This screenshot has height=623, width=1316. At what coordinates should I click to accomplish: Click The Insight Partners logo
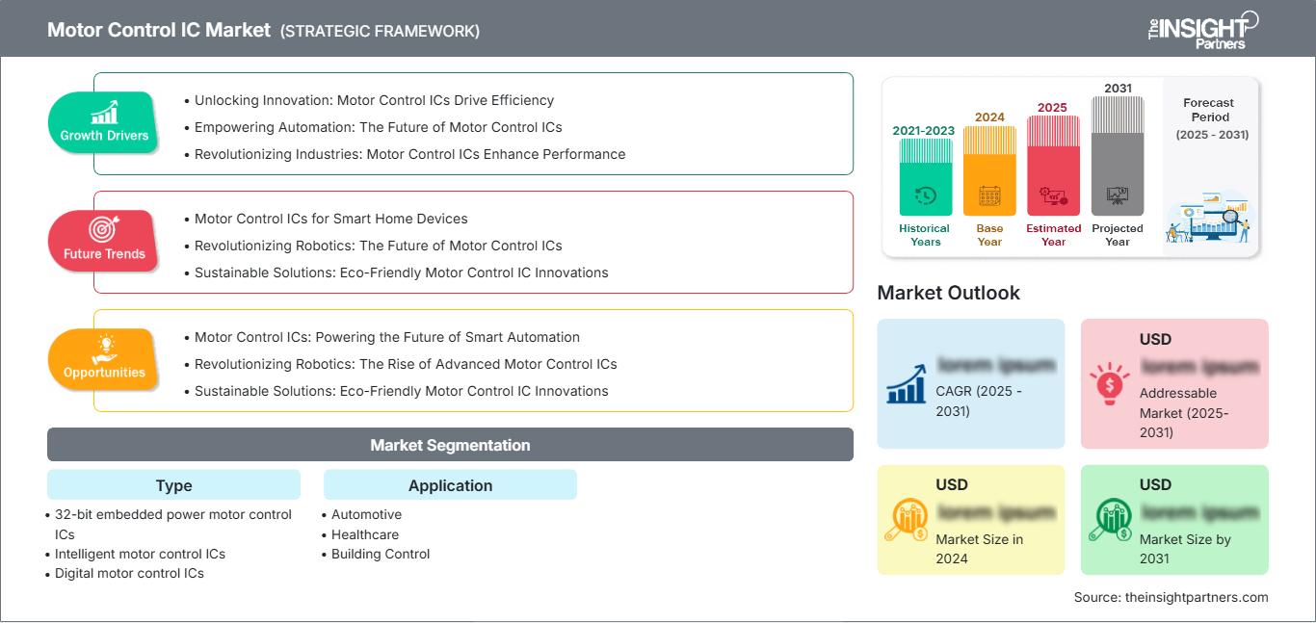1202,29
